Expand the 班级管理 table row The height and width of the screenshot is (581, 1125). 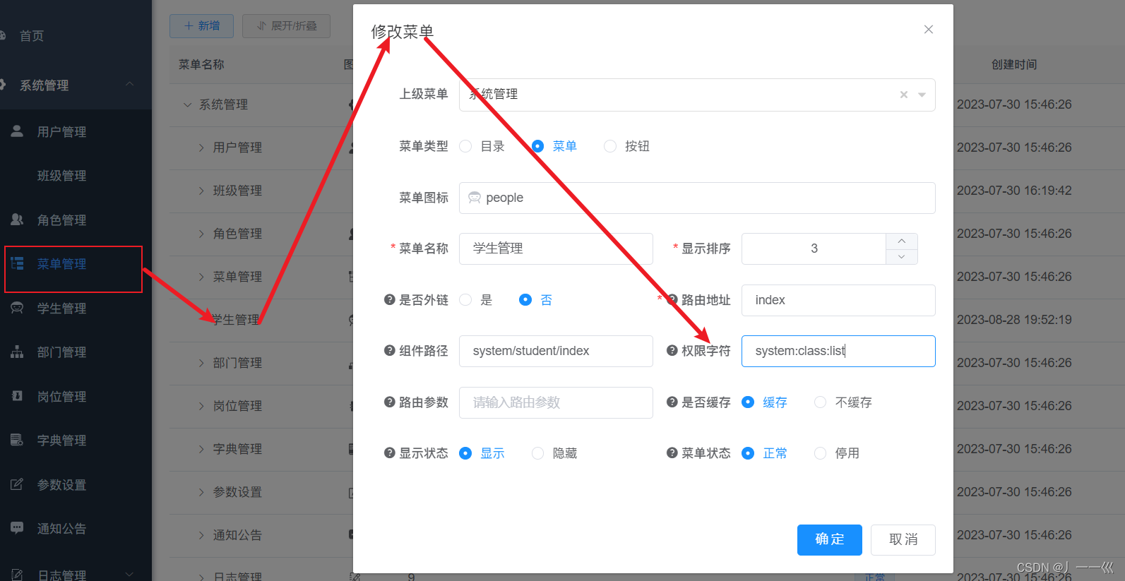(201, 191)
